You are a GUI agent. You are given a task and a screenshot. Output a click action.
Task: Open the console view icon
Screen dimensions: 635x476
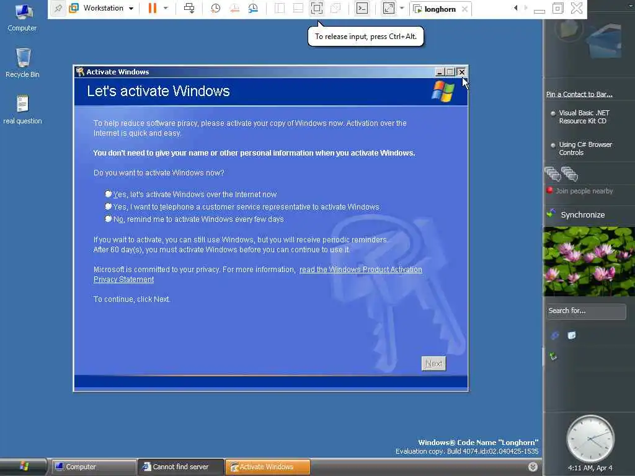click(362, 8)
